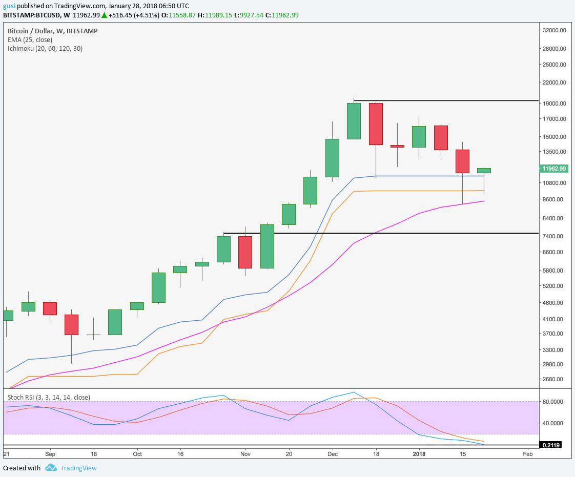Image resolution: width=575 pixels, height=477 pixels.
Task: Click the 40.0000 Stoch RSI axis label
Action: [x=553, y=423]
